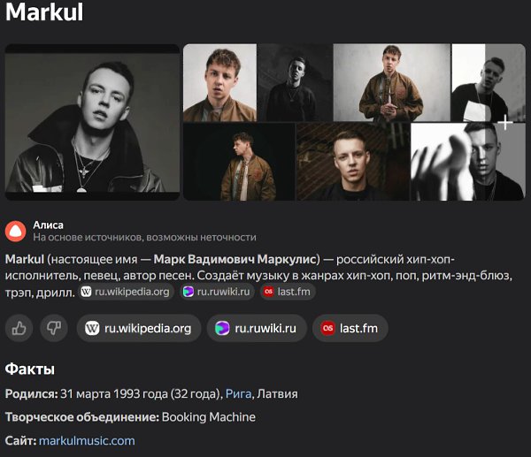Click the thumbs up like icon
The image size is (531, 457).
pos(19,328)
